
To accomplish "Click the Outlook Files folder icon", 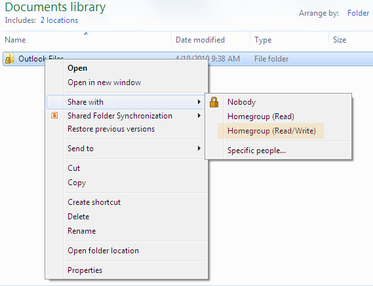I will (x=10, y=59).
